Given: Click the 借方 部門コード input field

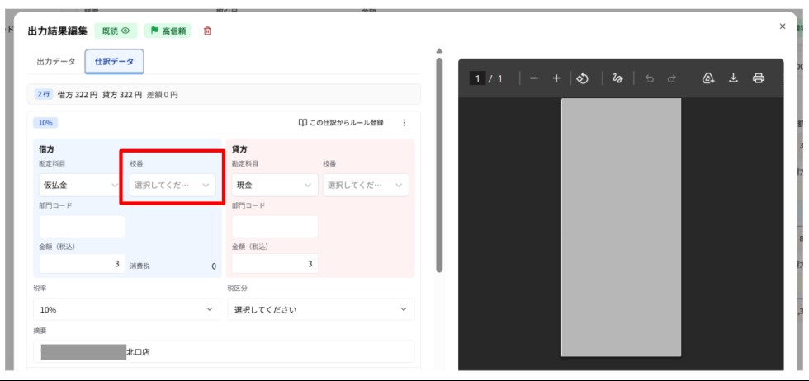Looking at the screenshot, I should click(82, 226).
